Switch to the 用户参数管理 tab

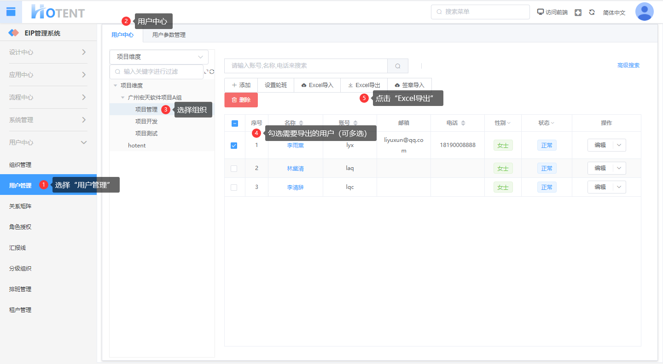pyautogui.click(x=169, y=35)
